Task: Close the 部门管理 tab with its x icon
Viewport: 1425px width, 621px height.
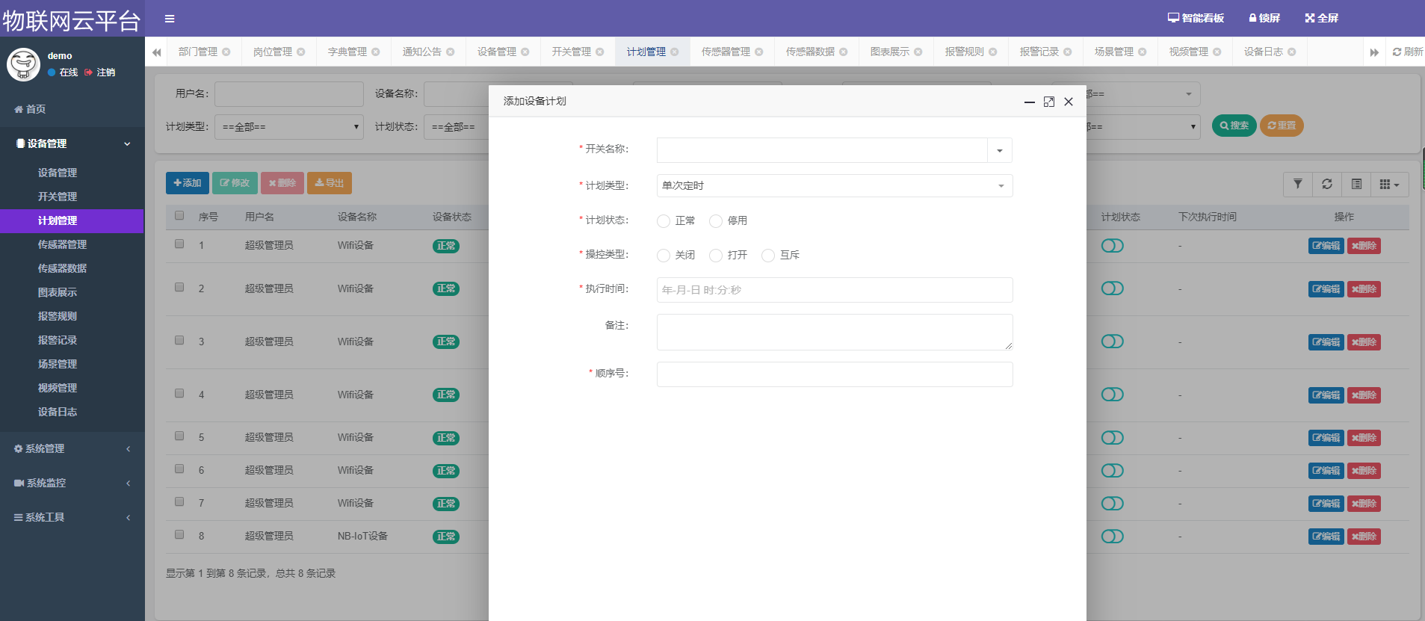Action: [226, 52]
